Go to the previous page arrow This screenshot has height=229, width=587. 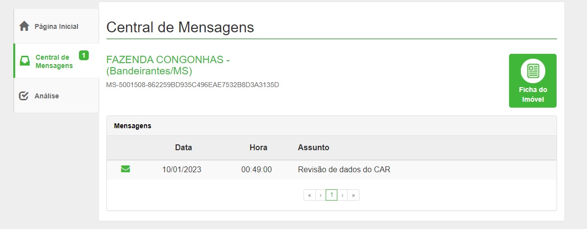point(320,195)
